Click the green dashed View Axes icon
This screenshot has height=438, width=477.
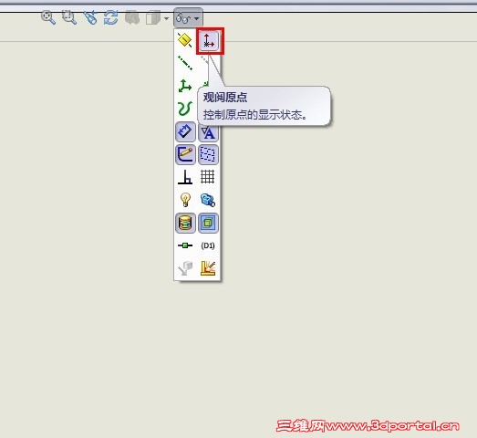[184, 63]
